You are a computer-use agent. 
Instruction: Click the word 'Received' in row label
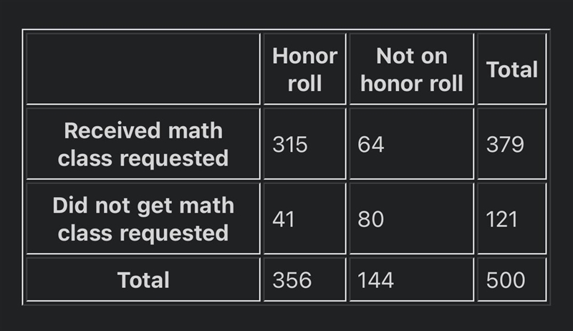click(x=112, y=130)
